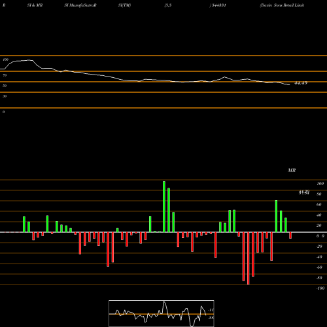327x327 pixels.
Task: Click the -20 label on MR axis
Action: click(x=319, y=247)
